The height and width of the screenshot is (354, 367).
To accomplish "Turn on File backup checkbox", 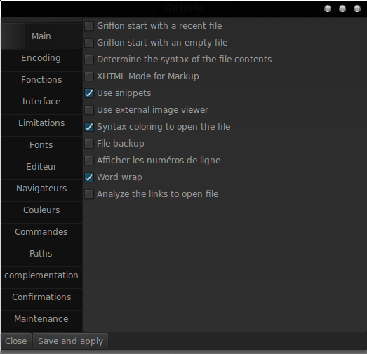I will point(89,144).
